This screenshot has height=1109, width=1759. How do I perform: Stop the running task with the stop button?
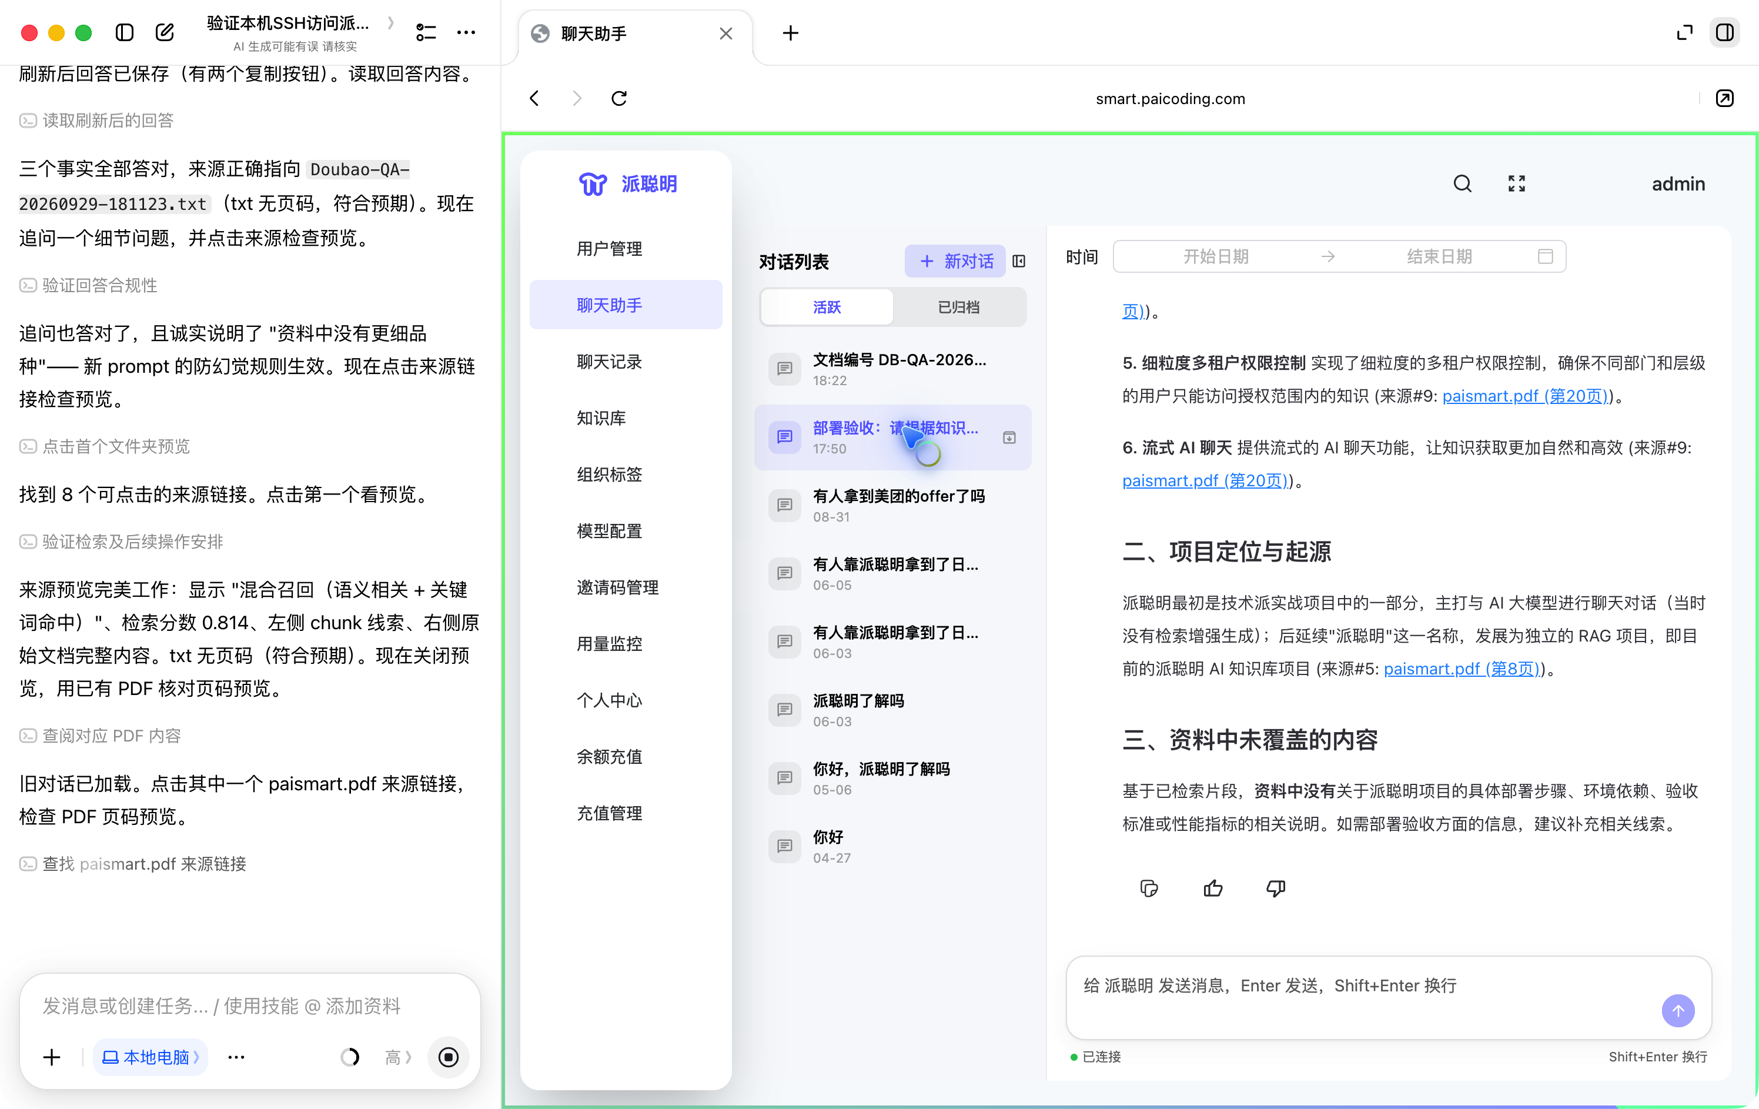click(x=448, y=1057)
